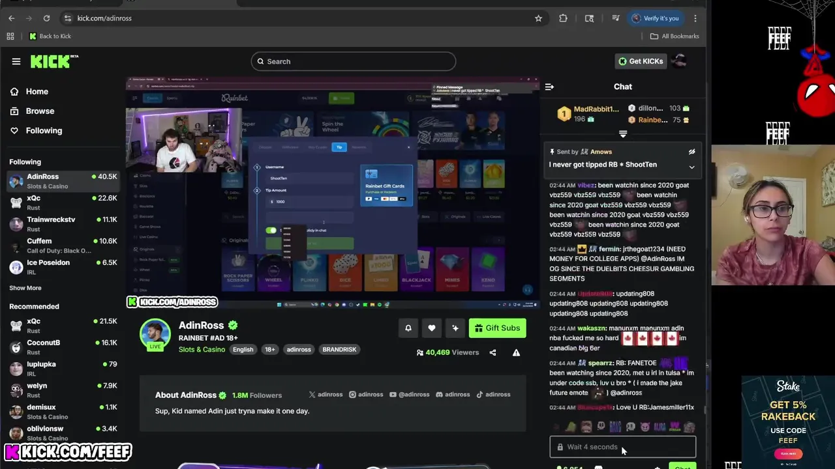Open adinross X profile link
Image resolution: width=835 pixels, height=469 pixels.
tap(326, 395)
